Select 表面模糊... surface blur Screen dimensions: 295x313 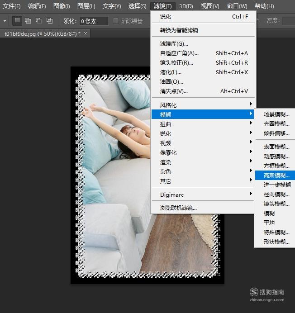click(275, 147)
